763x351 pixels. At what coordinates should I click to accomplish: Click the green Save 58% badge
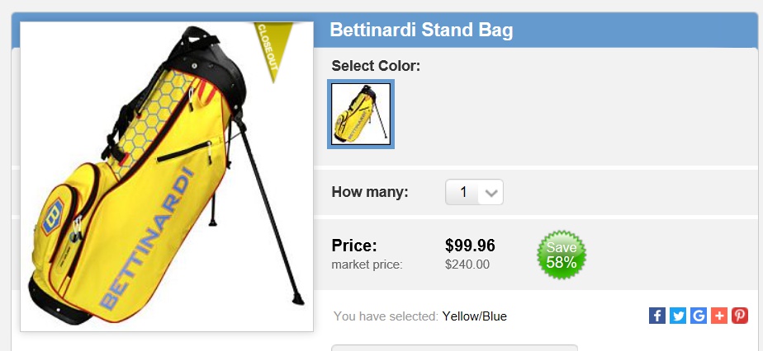(x=562, y=255)
